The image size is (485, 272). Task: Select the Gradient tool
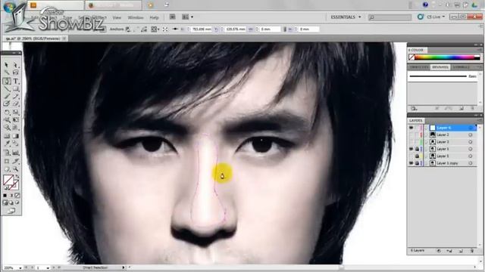click(x=16, y=136)
